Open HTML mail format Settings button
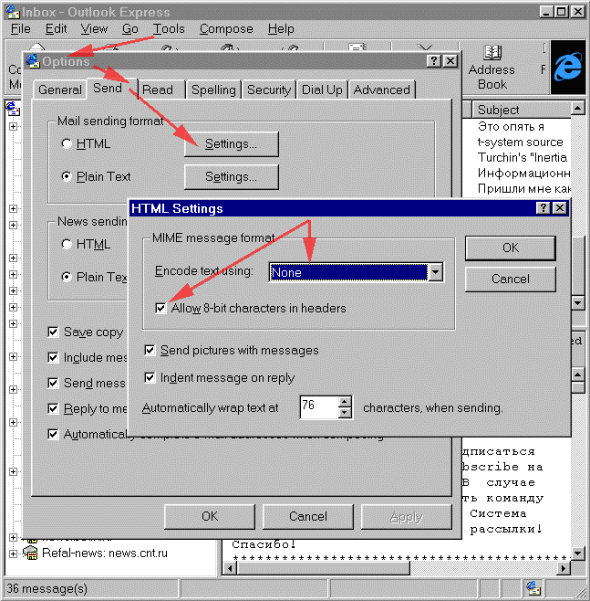590x601 pixels. tap(231, 144)
